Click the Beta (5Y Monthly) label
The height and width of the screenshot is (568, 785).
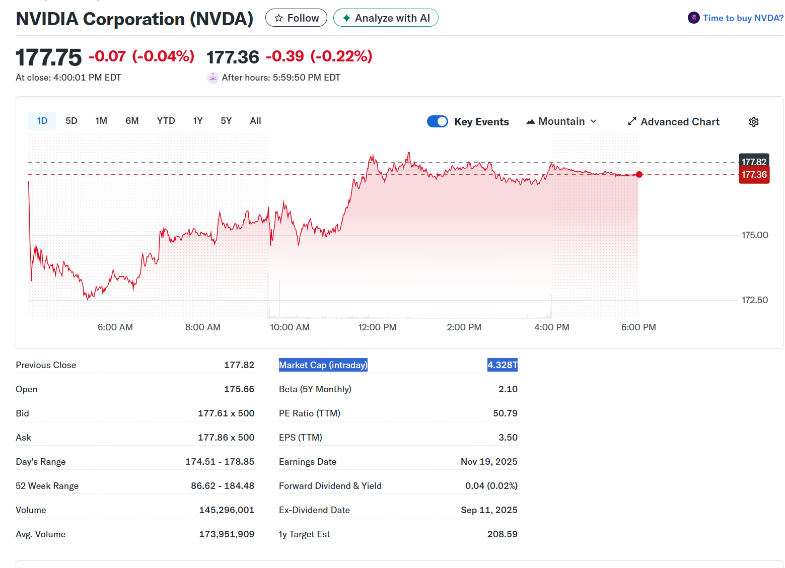pyautogui.click(x=315, y=389)
